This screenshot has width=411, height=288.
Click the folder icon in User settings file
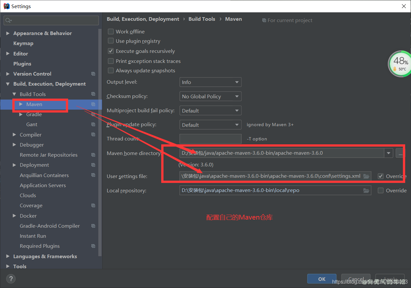coord(366,176)
